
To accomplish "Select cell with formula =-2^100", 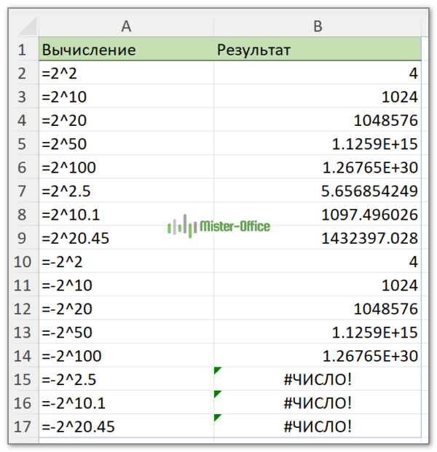I will point(126,356).
